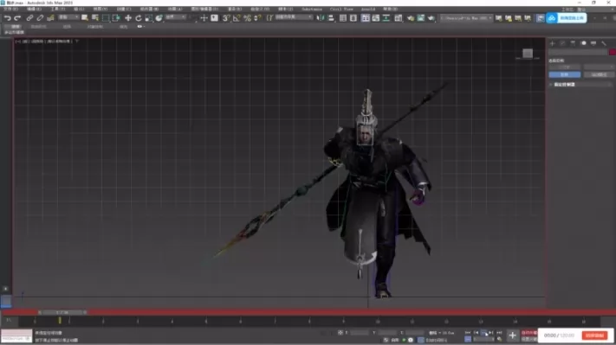Open the first menu in menu bar

(x=10, y=9)
